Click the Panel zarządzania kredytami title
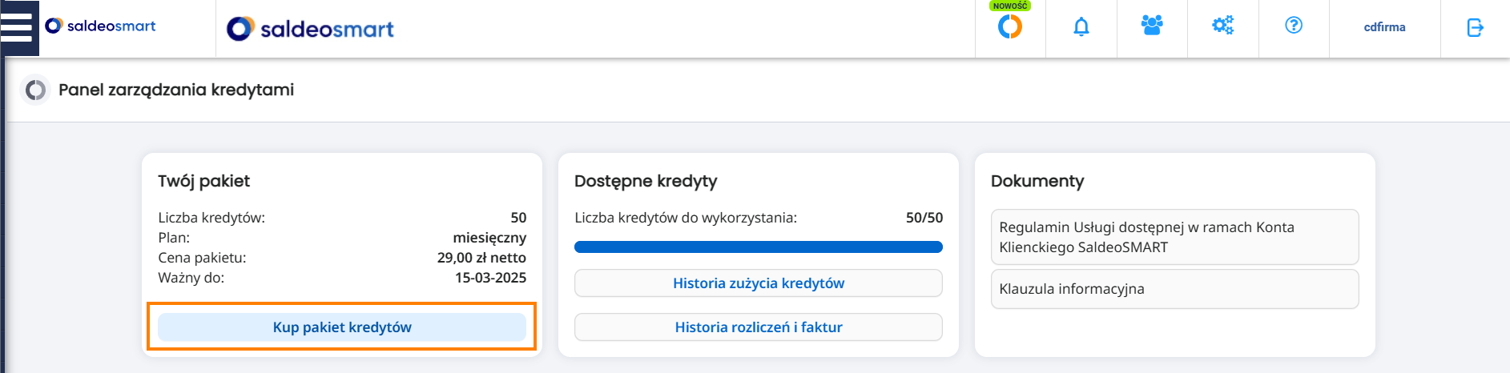This screenshot has height=373, width=1510. pyautogui.click(x=176, y=90)
